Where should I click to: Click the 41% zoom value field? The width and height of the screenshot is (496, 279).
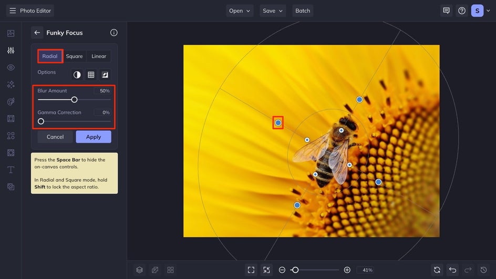tap(365, 270)
